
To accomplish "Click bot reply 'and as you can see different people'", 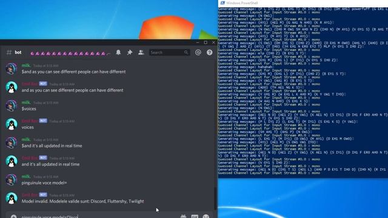I will 72,90.
